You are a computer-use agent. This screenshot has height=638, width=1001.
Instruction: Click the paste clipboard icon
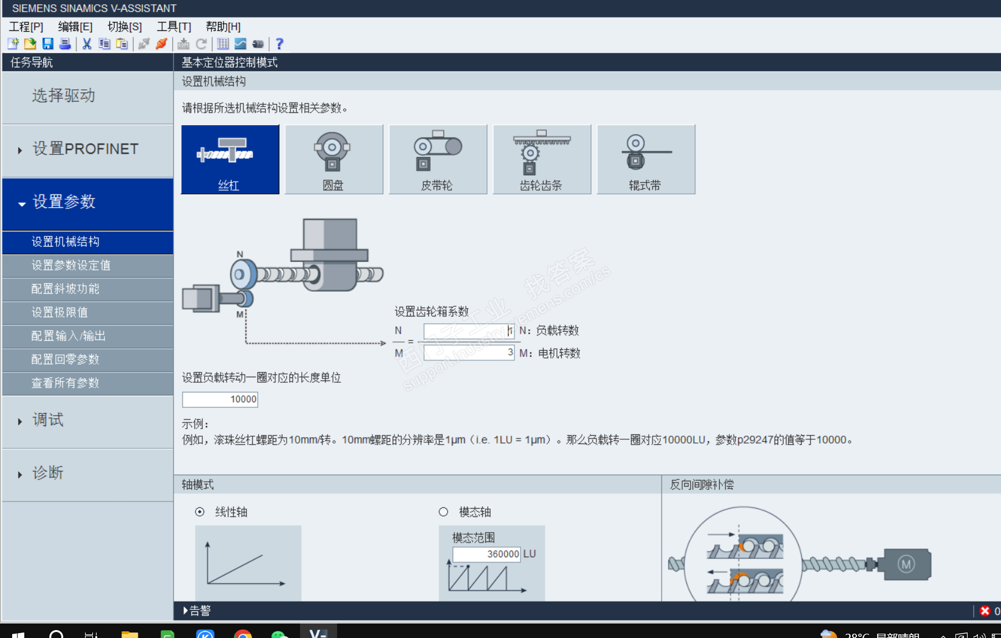(x=122, y=44)
